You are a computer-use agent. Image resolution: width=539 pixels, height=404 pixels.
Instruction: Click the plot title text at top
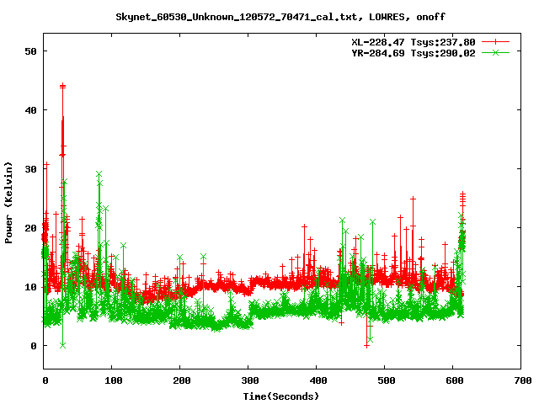pos(282,16)
